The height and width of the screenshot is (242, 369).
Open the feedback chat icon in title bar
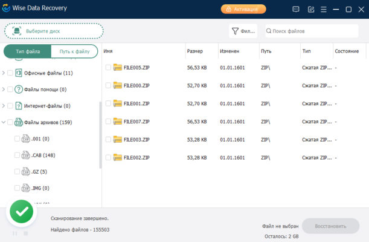(296, 9)
